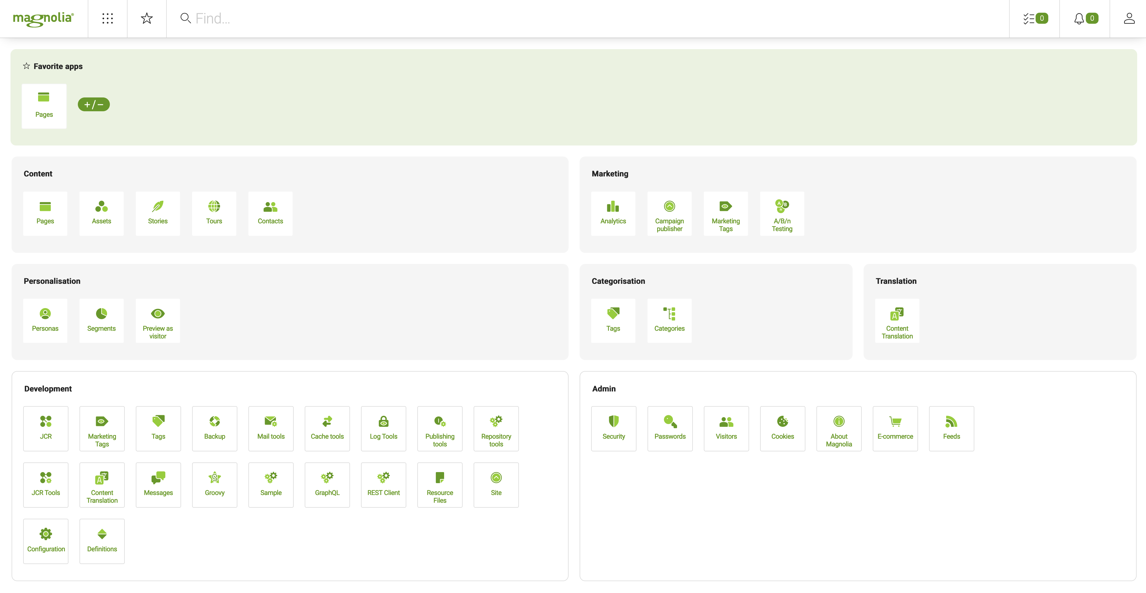
Task: Open the Sample app
Action: click(271, 485)
